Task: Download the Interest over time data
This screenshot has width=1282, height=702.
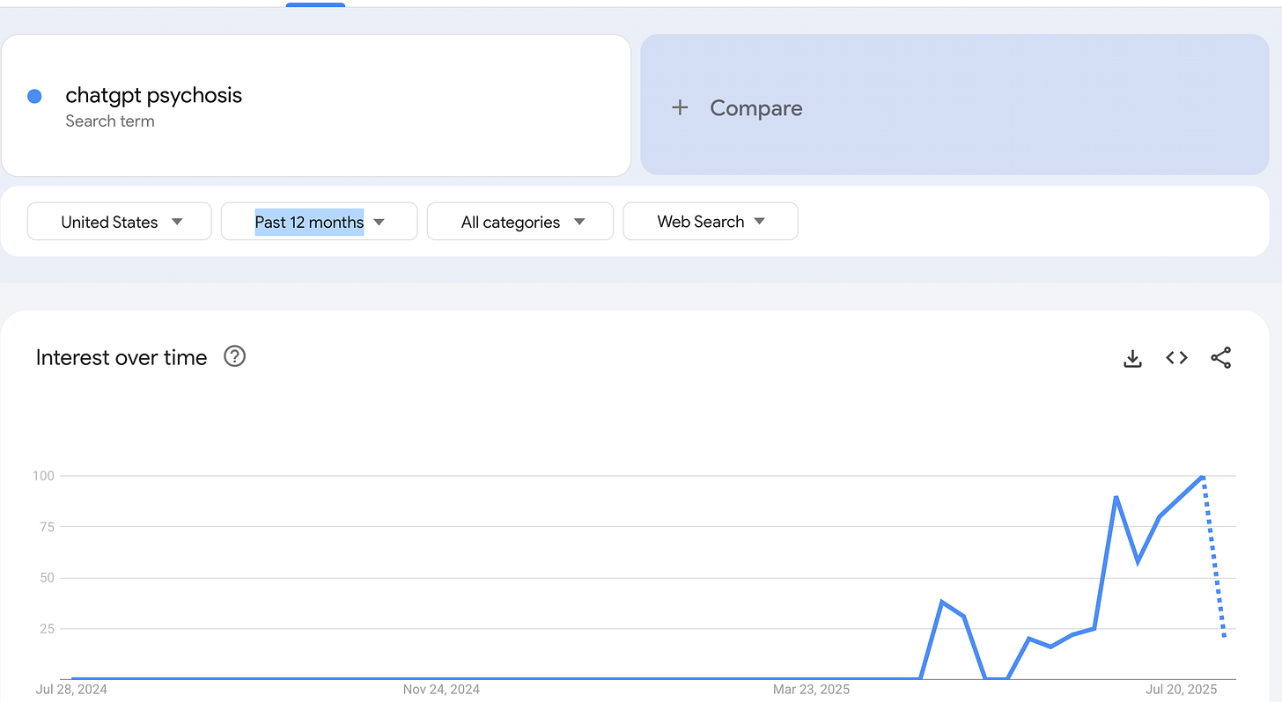Action: click(x=1132, y=358)
